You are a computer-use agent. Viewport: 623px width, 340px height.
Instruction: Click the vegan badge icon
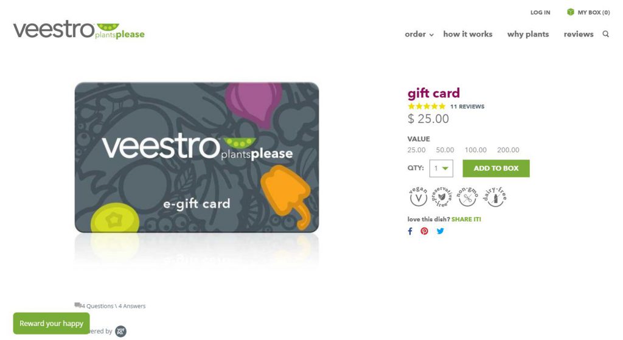click(418, 196)
